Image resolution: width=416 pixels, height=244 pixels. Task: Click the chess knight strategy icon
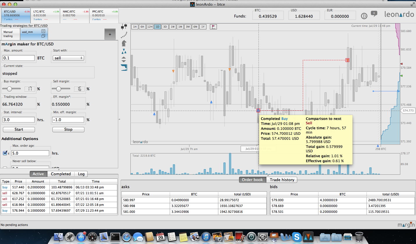[124, 43]
